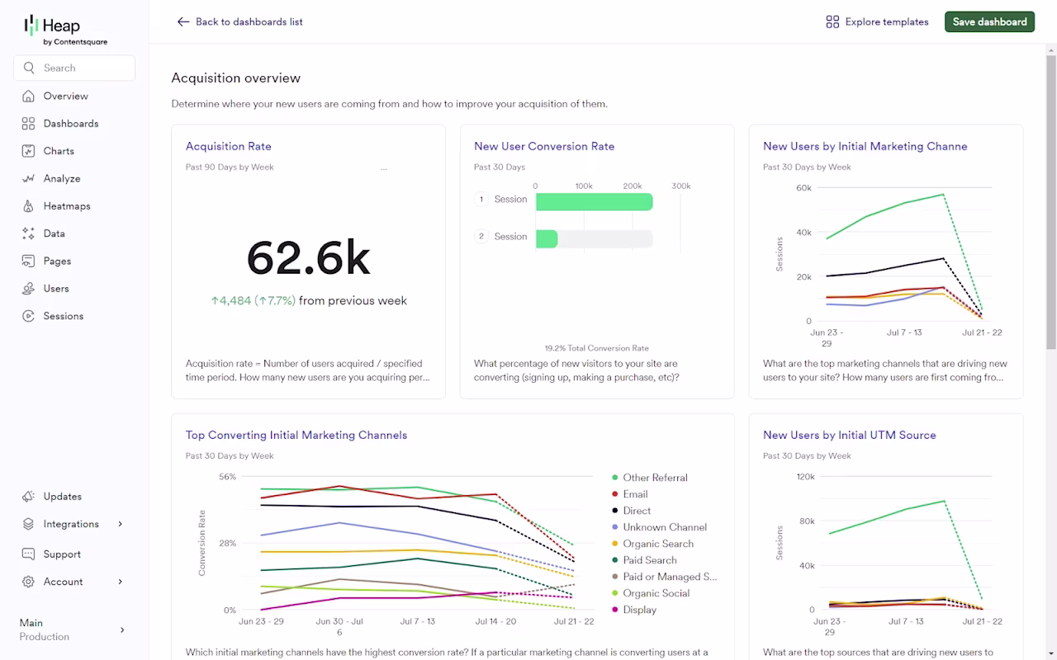Open the Main Production environment switcher

tap(74, 629)
